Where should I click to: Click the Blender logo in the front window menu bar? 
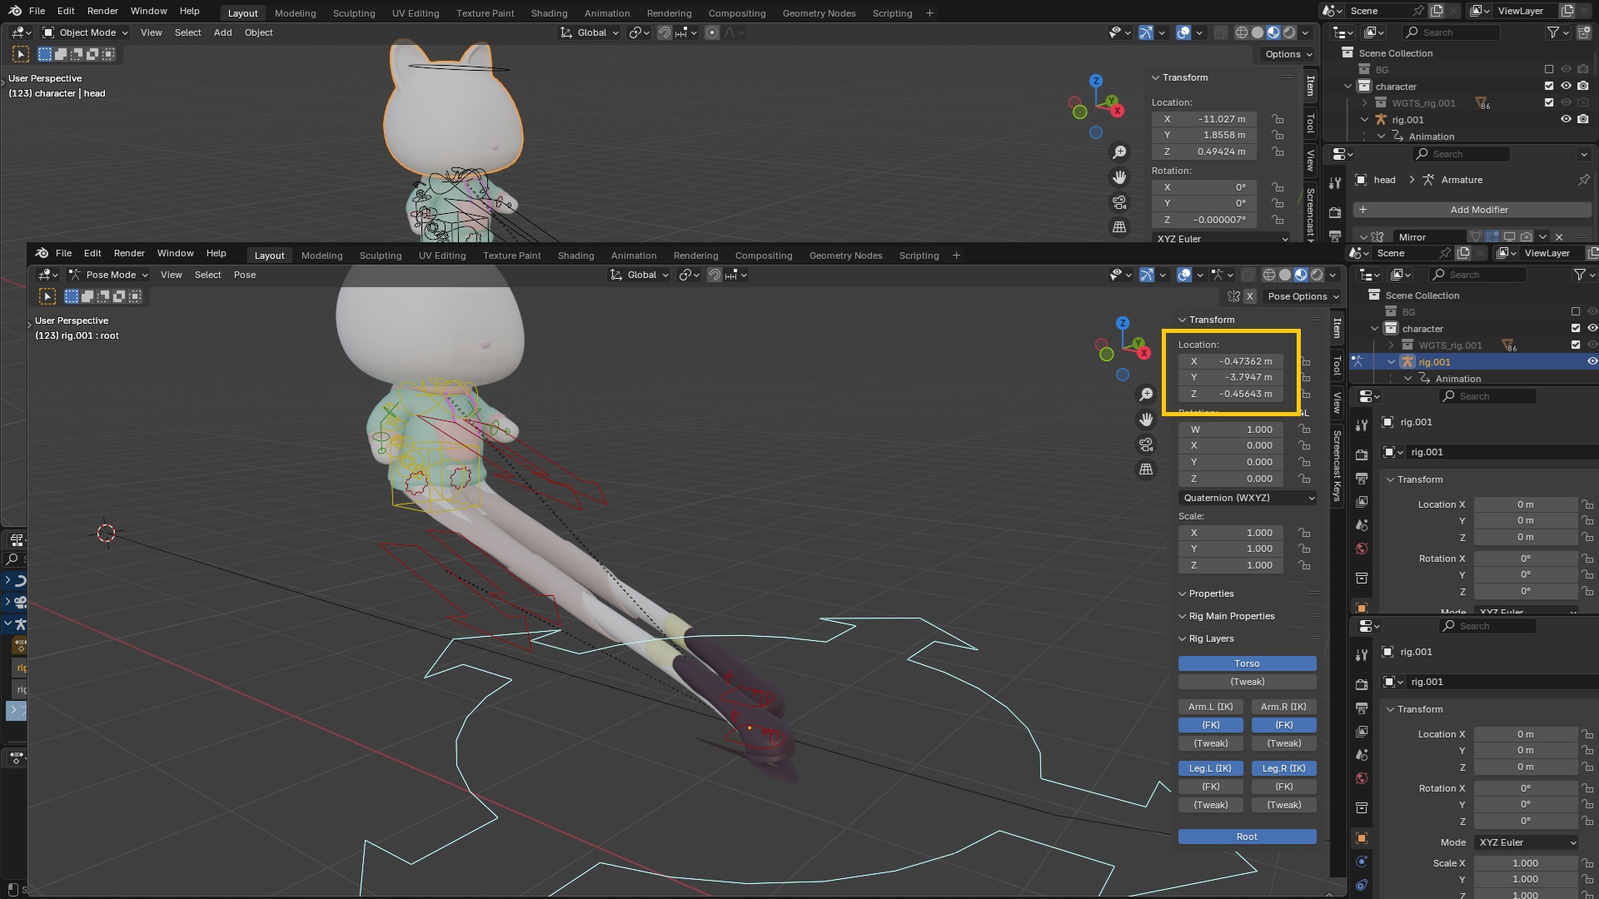point(42,253)
